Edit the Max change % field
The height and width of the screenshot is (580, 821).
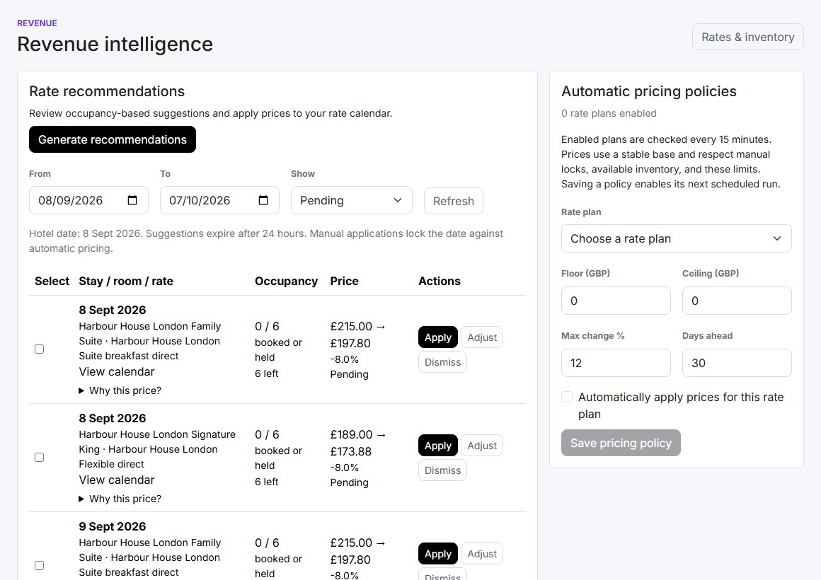pyautogui.click(x=616, y=364)
